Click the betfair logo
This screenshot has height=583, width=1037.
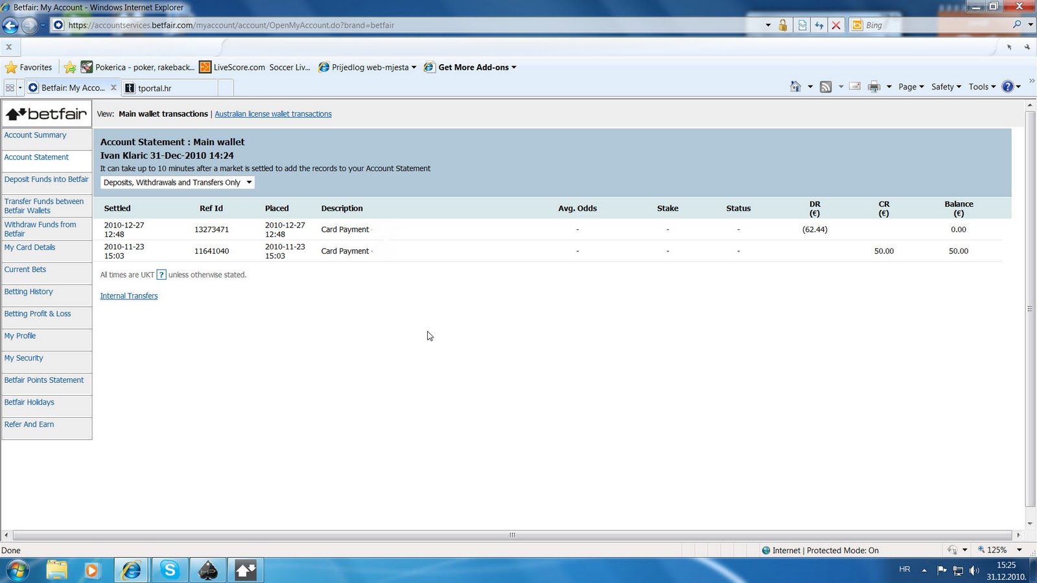pyautogui.click(x=47, y=114)
